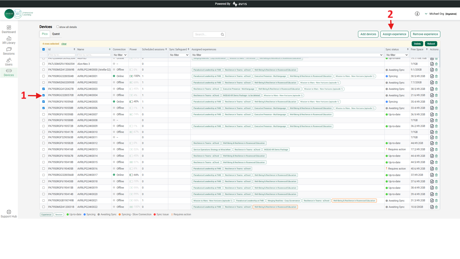
Task: Sort by Free Space column arrows
Action: click(427, 49)
